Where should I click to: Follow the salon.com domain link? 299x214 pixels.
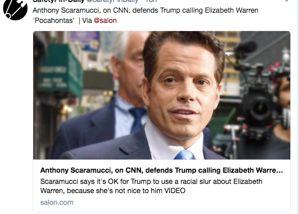tap(57, 202)
